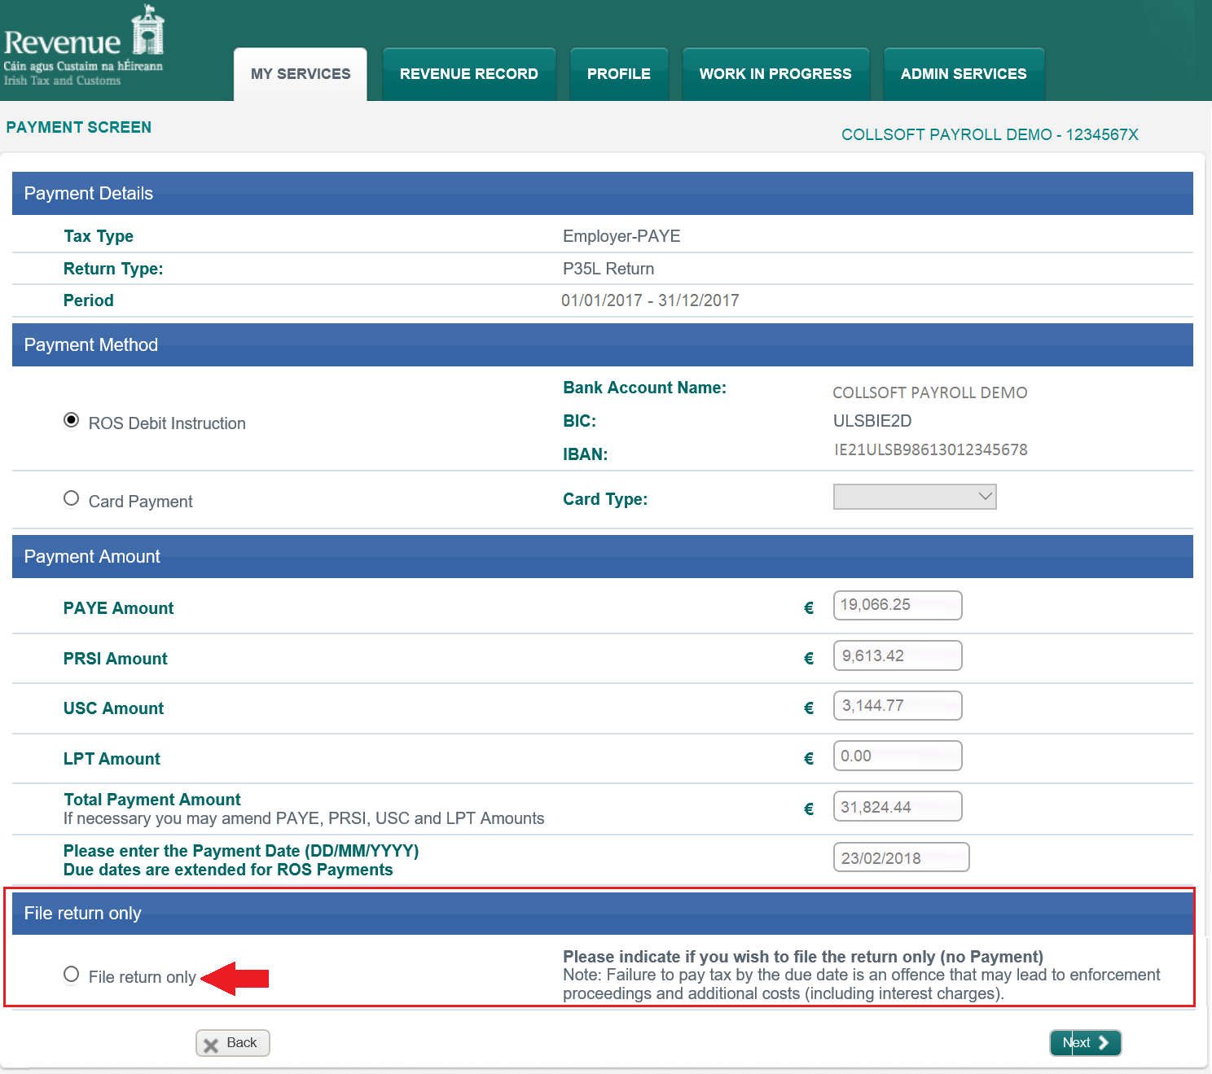
Task: Go to the Profile tab
Action: tap(618, 74)
